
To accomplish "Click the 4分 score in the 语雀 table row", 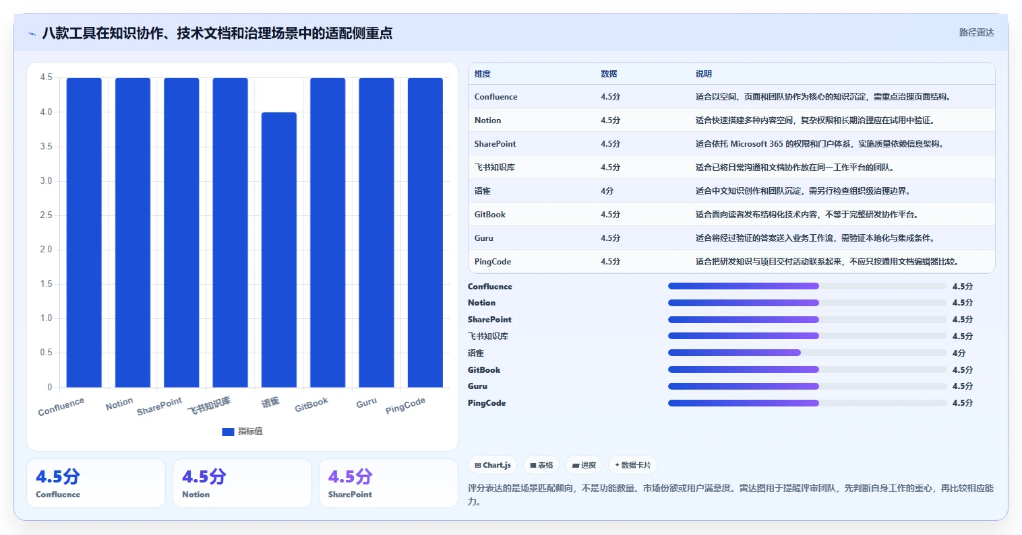I will (607, 191).
